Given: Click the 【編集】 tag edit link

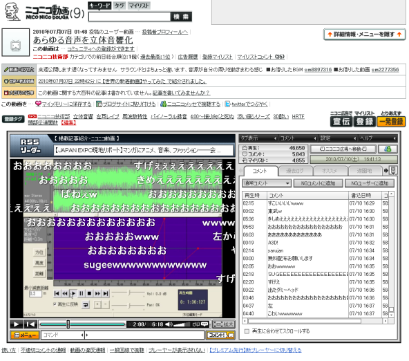Looking at the screenshot, I should point(68,122).
